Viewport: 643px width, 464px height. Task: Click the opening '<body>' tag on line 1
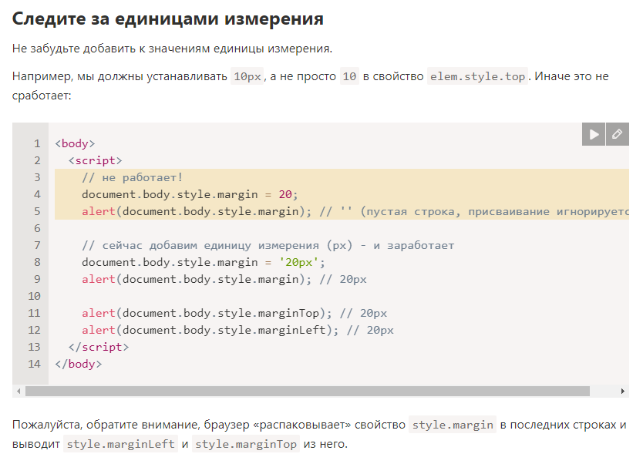75,143
